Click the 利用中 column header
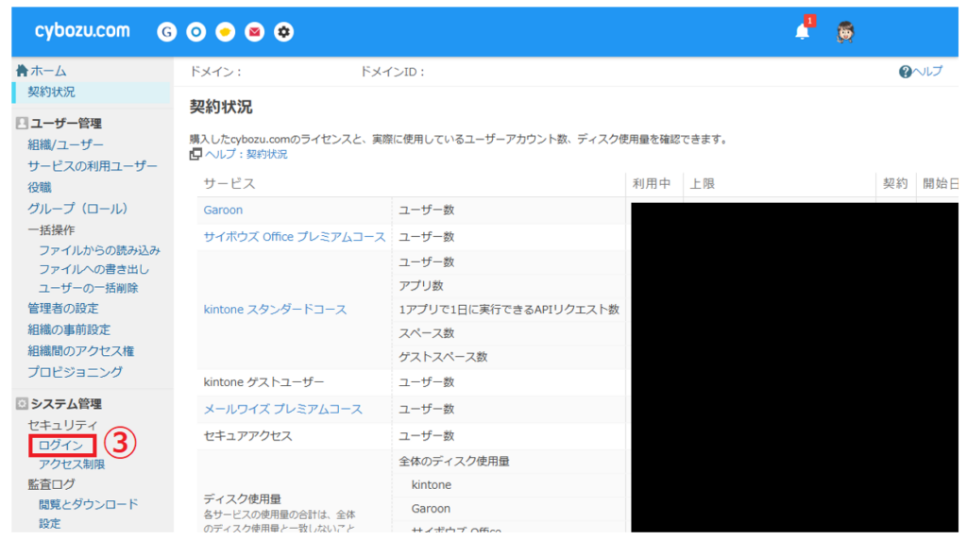 point(652,184)
